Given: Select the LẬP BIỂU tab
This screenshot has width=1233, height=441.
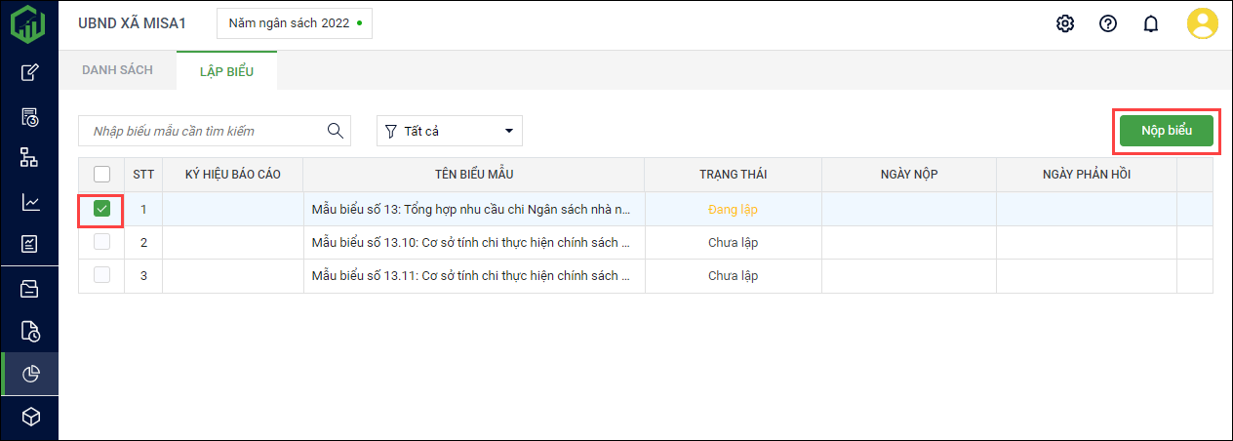Looking at the screenshot, I should coord(226,70).
